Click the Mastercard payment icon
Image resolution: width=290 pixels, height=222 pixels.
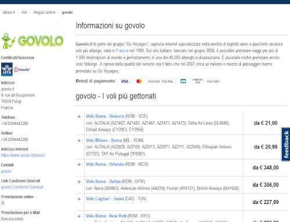139,81
